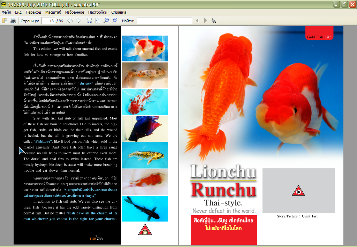The image size is (357, 247).
Task: Open the Настройки menu
Action: [x=98, y=12]
